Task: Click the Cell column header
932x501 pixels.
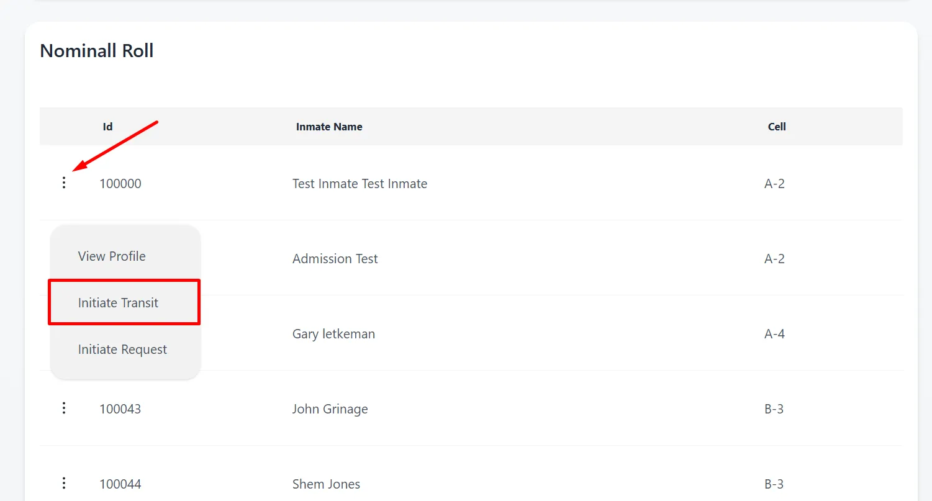Action: tap(777, 127)
